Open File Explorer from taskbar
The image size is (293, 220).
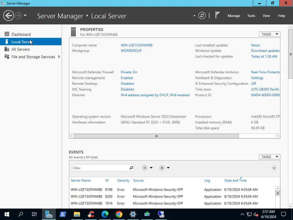pos(77,214)
